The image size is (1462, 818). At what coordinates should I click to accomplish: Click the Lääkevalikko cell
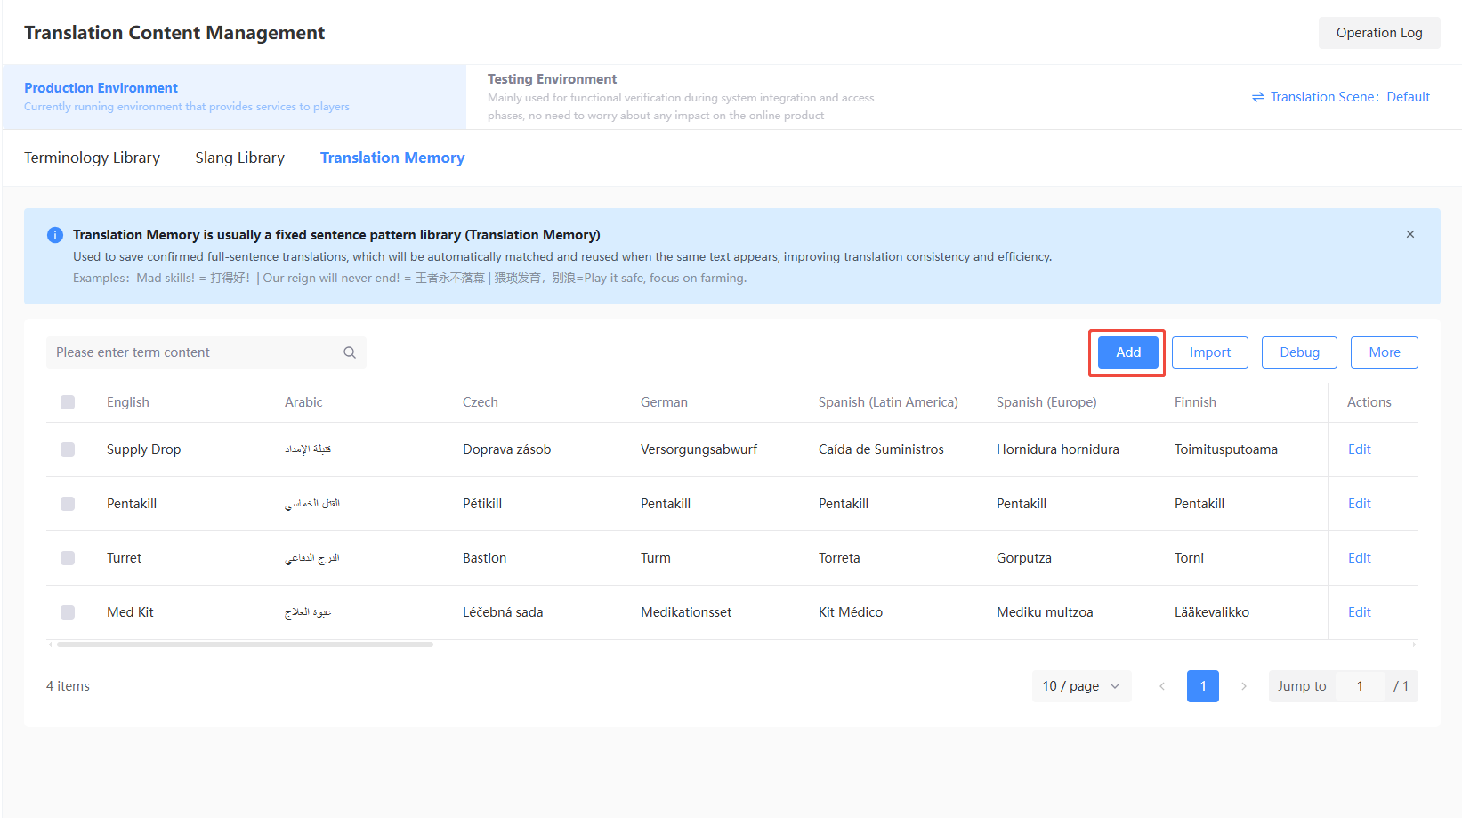click(x=1212, y=612)
